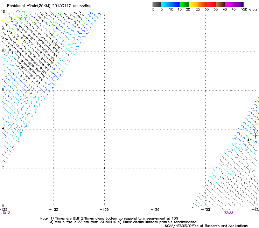Select the red 30-35 knots legend segment

click(x=211, y=4)
